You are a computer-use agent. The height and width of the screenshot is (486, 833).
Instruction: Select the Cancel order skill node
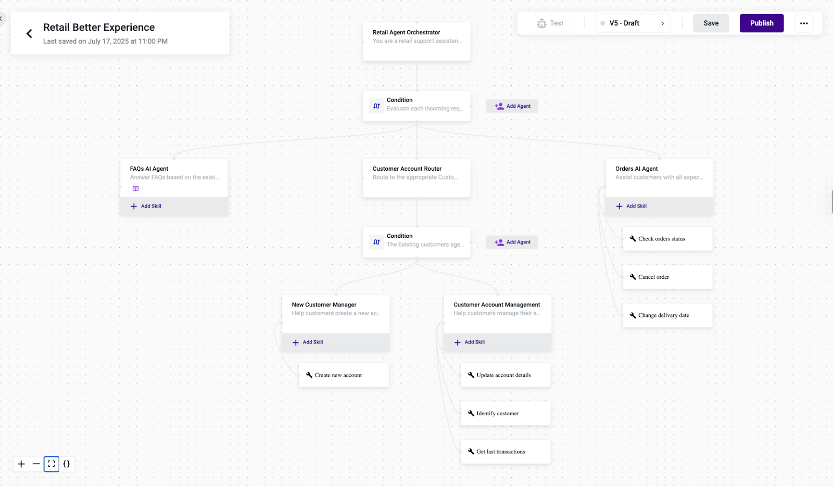click(667, 277)
